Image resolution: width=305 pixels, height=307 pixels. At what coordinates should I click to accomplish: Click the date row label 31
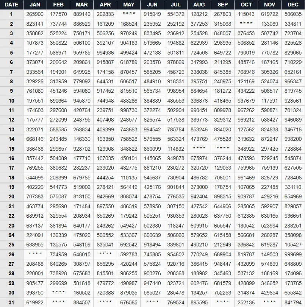(x=11, y=302)
